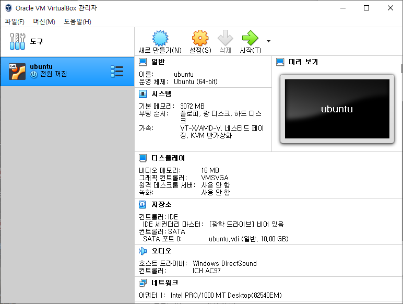Click the 전원 꺼짐 status text
Image resolution: width=403 pixels, height=304 pixels.
[x=53, y=74]
